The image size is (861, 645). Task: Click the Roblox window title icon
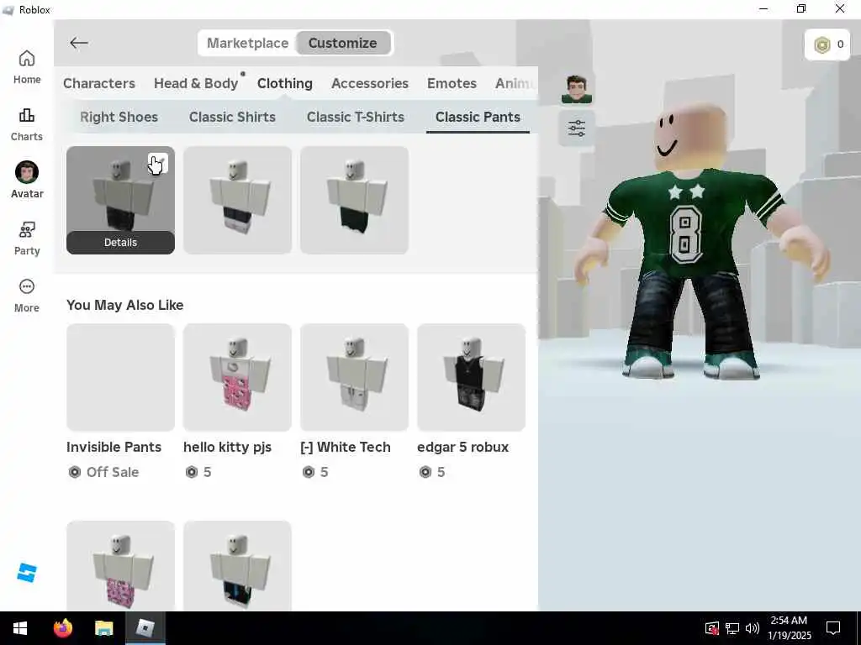click(x=8, y=10)
